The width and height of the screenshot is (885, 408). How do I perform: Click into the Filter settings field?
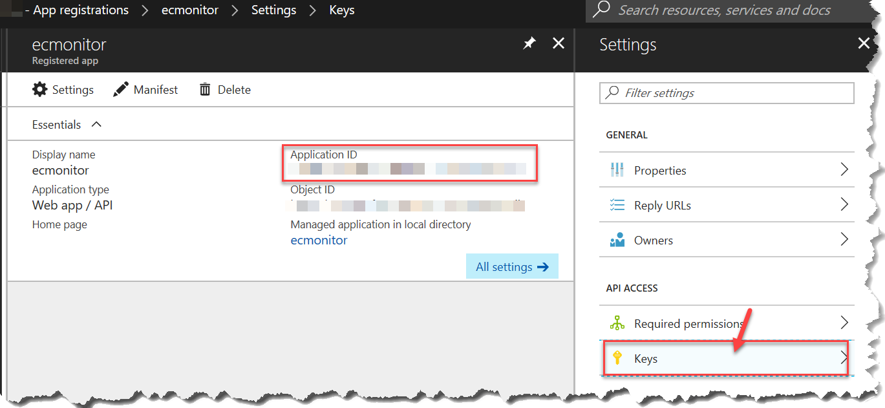(727, 93)
